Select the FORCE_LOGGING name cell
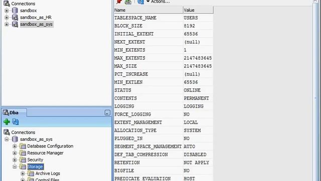 148,114
